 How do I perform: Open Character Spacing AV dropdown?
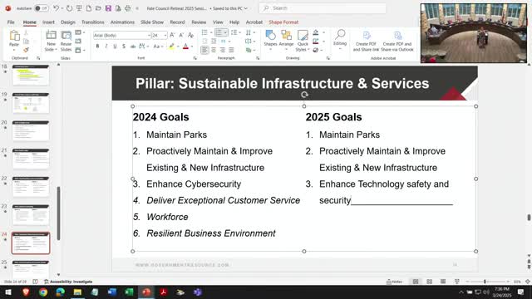pyautogui.click(x=143, y=47)
